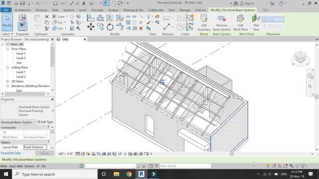
Task: Click Edit Work Plane
Action: [x=240, y=22]
